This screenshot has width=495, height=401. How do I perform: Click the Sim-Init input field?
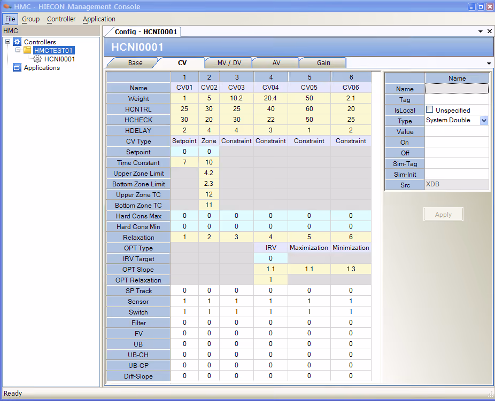coord(457,174)
